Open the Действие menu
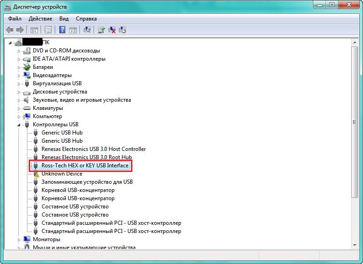 pos(40,19)
